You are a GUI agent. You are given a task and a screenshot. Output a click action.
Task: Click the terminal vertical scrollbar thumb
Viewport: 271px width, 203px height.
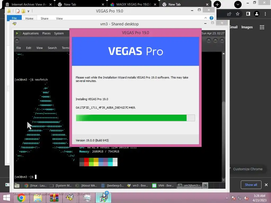[x=224, y=140]
